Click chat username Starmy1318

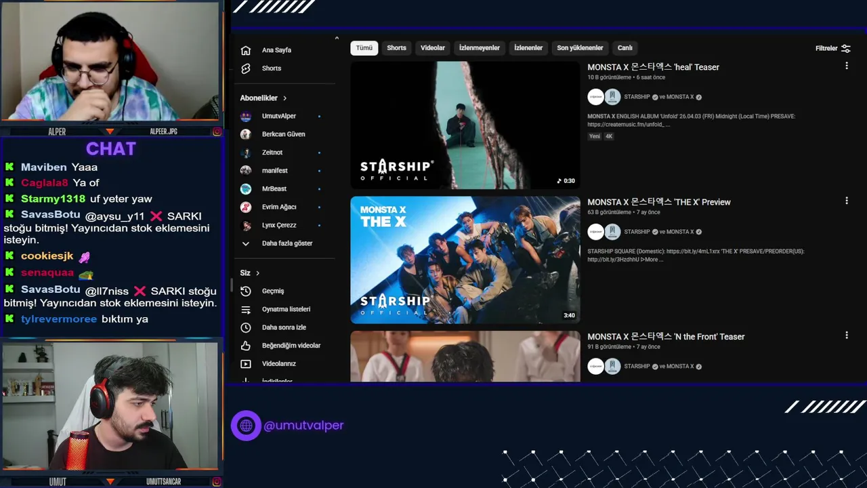53,199
